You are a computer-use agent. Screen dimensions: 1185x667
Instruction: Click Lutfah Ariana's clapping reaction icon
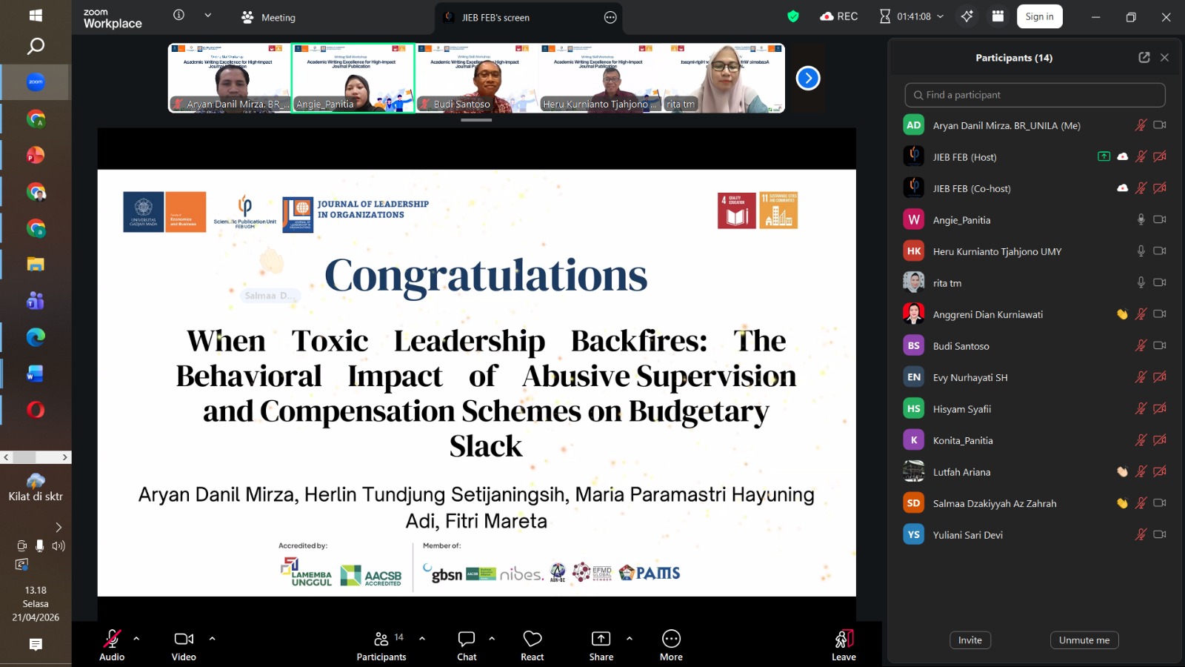1122,471
